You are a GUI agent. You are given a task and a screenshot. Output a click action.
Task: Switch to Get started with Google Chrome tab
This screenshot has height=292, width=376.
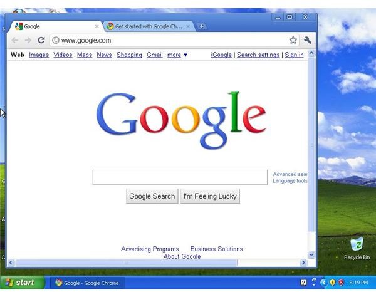pyautogui.click(x=149, y=26)
